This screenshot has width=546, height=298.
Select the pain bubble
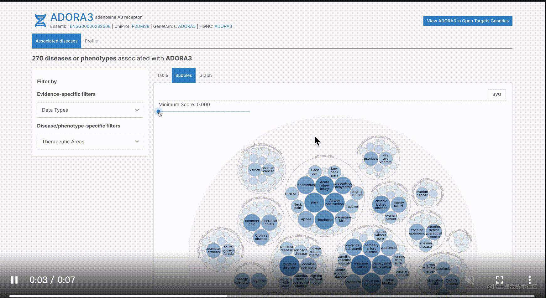314,202
